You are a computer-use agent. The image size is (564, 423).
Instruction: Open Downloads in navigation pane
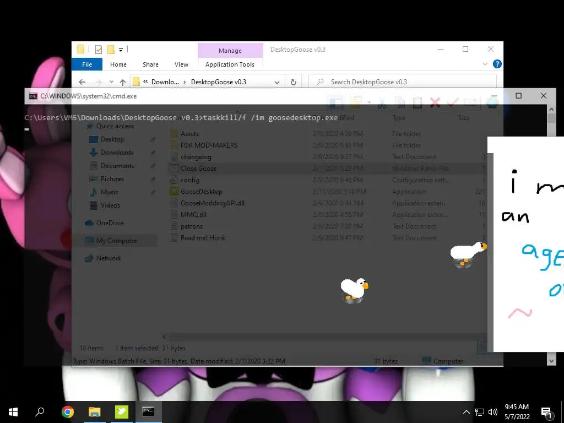coord(117,153)
